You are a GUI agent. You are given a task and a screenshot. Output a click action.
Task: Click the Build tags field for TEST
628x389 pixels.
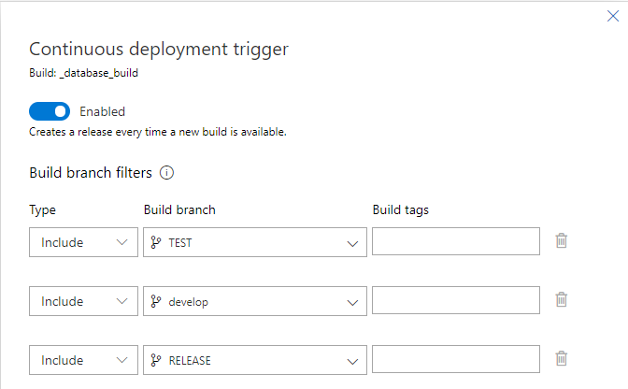tap(456, 242)
